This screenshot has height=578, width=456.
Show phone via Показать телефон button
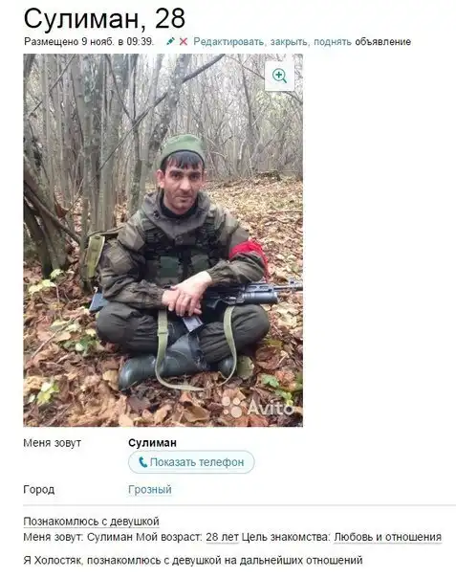click(191, 462)
